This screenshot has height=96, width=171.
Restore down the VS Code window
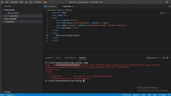click(167, 2)
